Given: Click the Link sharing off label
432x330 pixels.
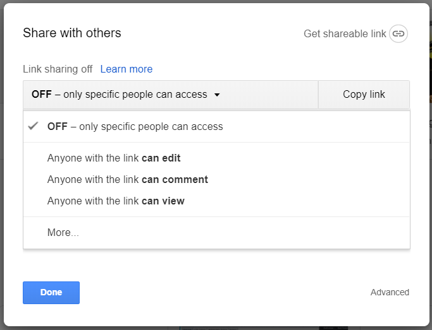Looking at the screenshot, I should [x=58, y=69].
